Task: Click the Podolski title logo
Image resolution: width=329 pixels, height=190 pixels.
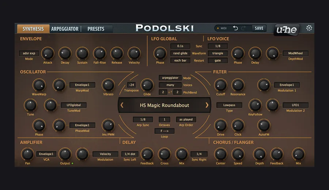Action: click(164, 28)
